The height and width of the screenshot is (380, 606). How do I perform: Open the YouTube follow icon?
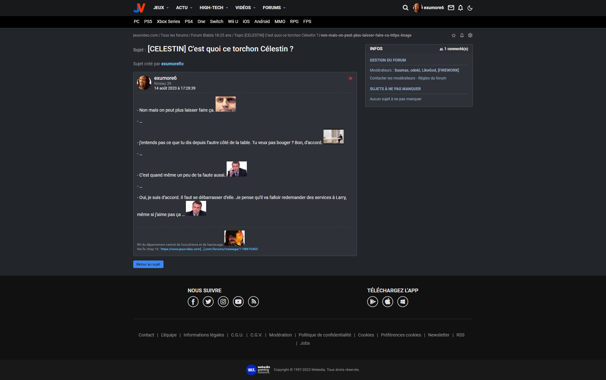[238, 302]
